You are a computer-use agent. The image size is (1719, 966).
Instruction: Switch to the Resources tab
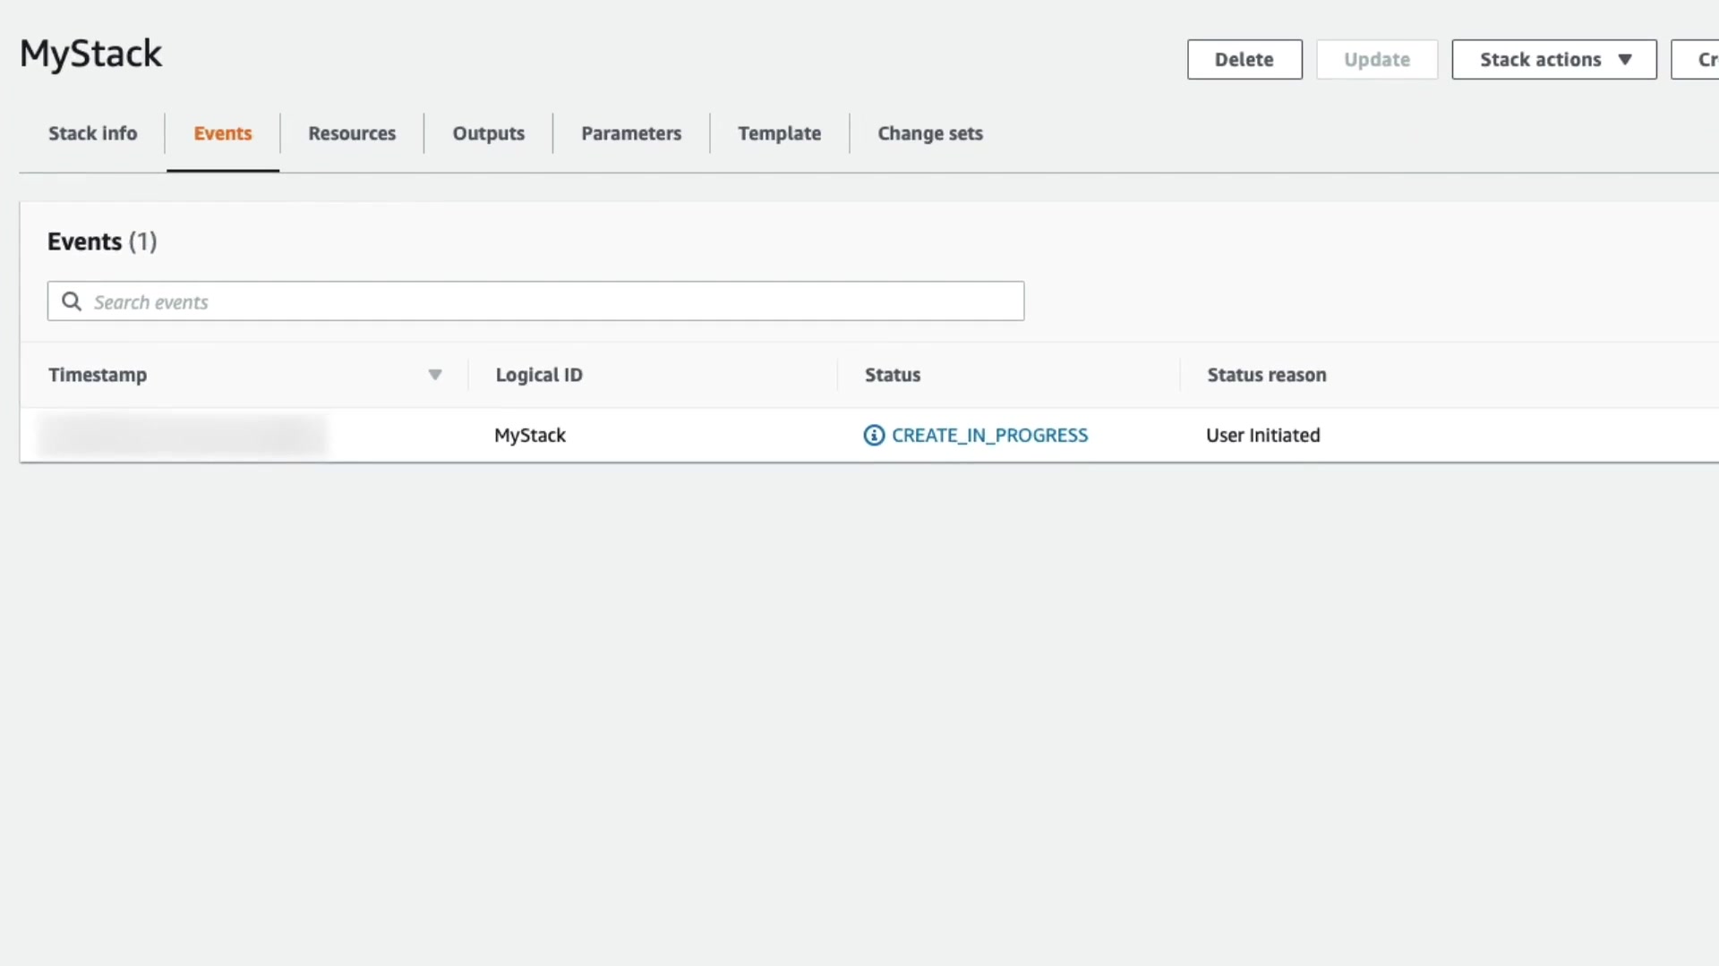click(x=352, y=133)
